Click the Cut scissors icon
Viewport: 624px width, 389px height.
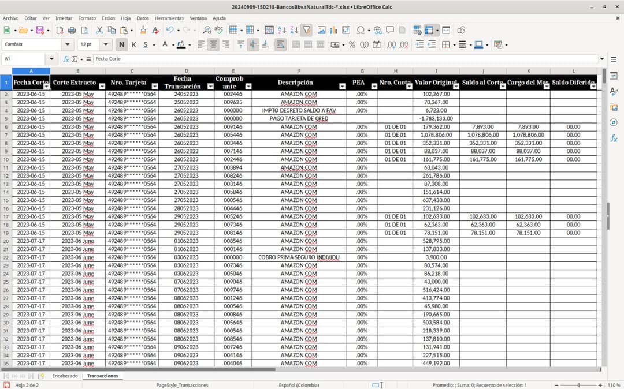[99, 30]
